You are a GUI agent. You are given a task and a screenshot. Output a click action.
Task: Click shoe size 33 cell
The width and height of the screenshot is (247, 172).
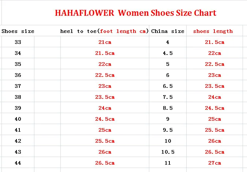click(x=18, y=42)
